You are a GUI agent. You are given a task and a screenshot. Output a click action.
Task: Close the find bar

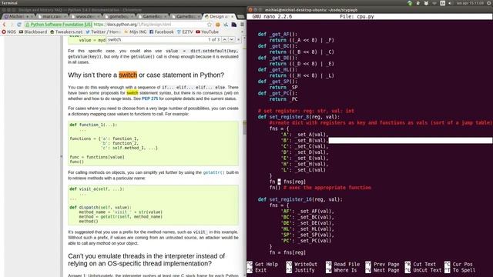238,39
